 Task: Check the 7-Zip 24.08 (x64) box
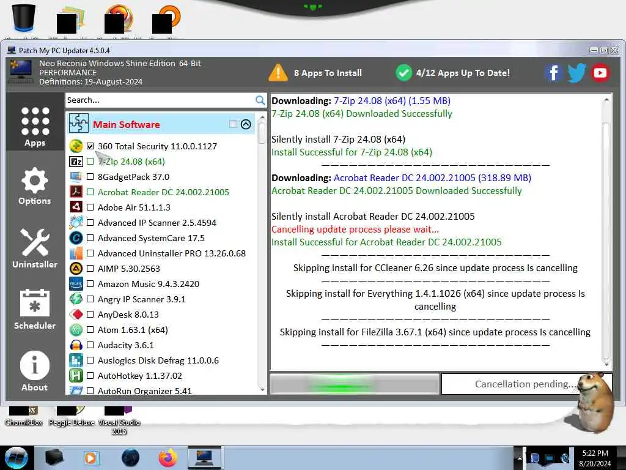pos(90,162)
